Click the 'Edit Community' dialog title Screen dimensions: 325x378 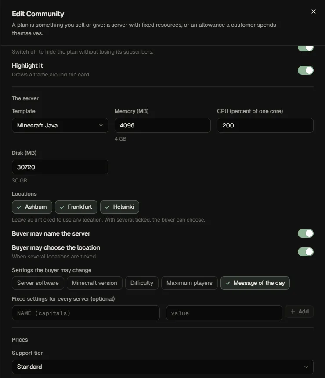(x=38, y=14)
